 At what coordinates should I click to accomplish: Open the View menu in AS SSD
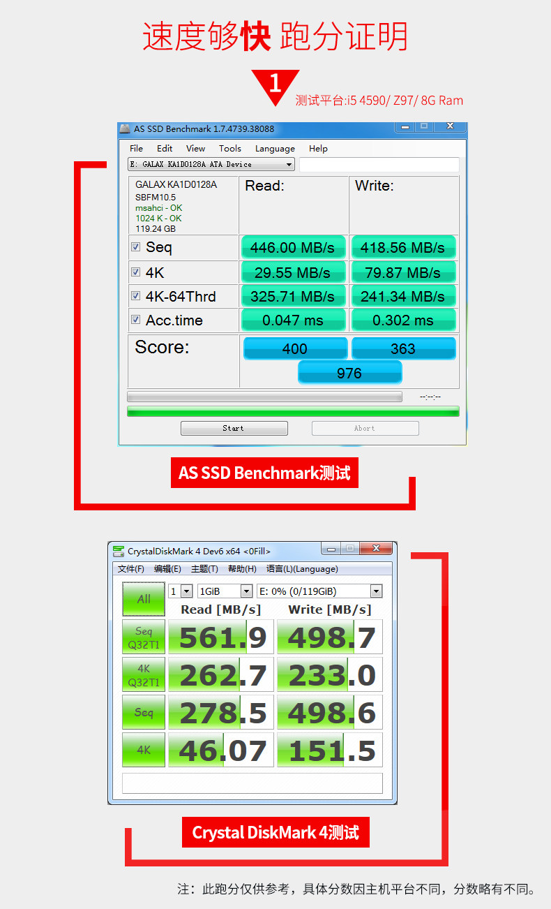click(195, 149)
